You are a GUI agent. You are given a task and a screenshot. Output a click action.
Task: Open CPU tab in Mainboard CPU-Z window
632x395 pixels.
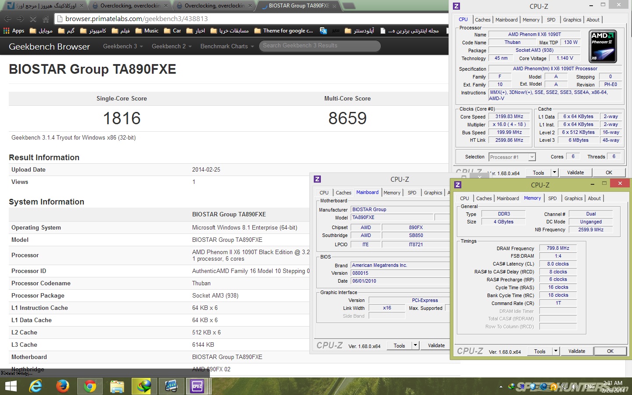click(x=324, y=193)
